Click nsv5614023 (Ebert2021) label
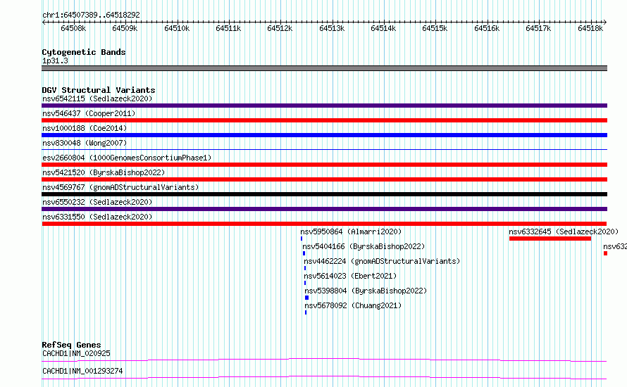Screen dimensions: 627x387 (x=350, y=276)
